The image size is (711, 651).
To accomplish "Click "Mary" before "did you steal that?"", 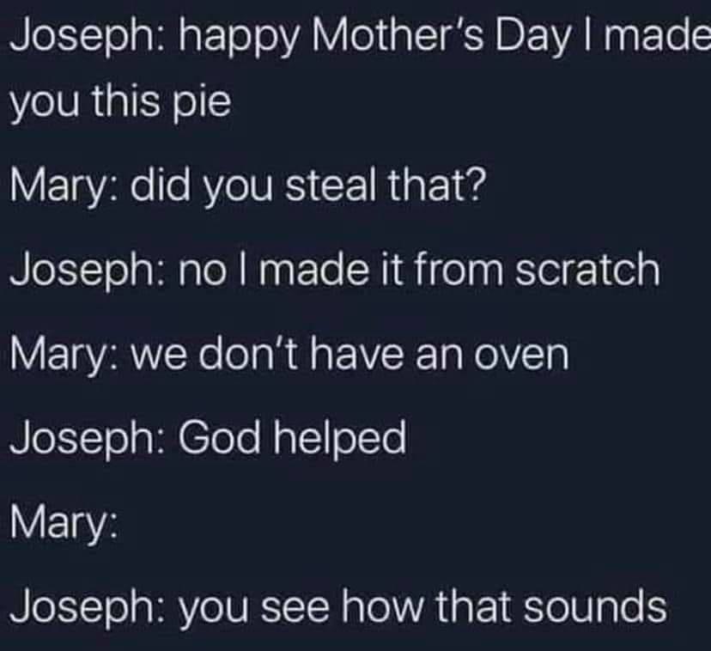I will click(55, 186).
